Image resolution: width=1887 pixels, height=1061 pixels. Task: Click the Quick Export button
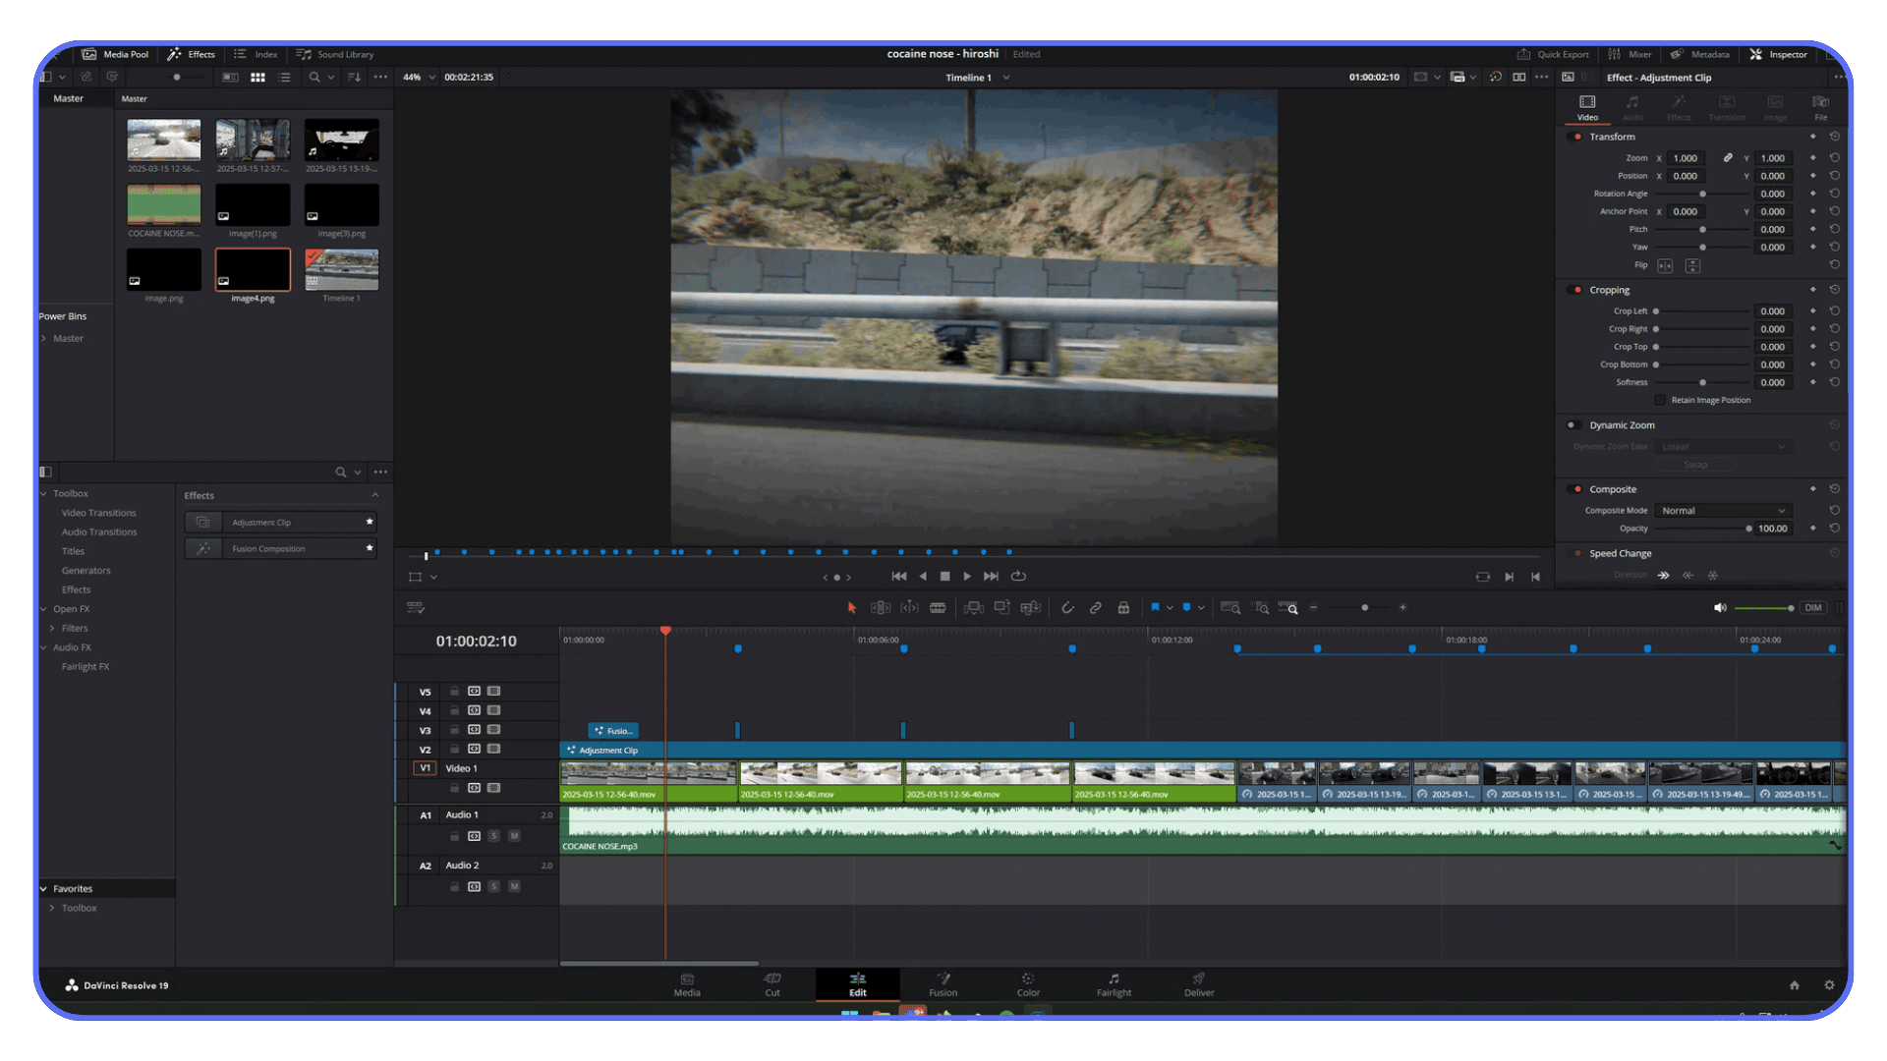click(1553, 54)
